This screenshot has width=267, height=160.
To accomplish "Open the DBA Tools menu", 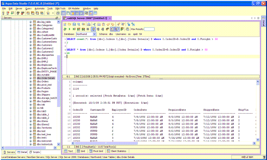I will coord(60,9).
